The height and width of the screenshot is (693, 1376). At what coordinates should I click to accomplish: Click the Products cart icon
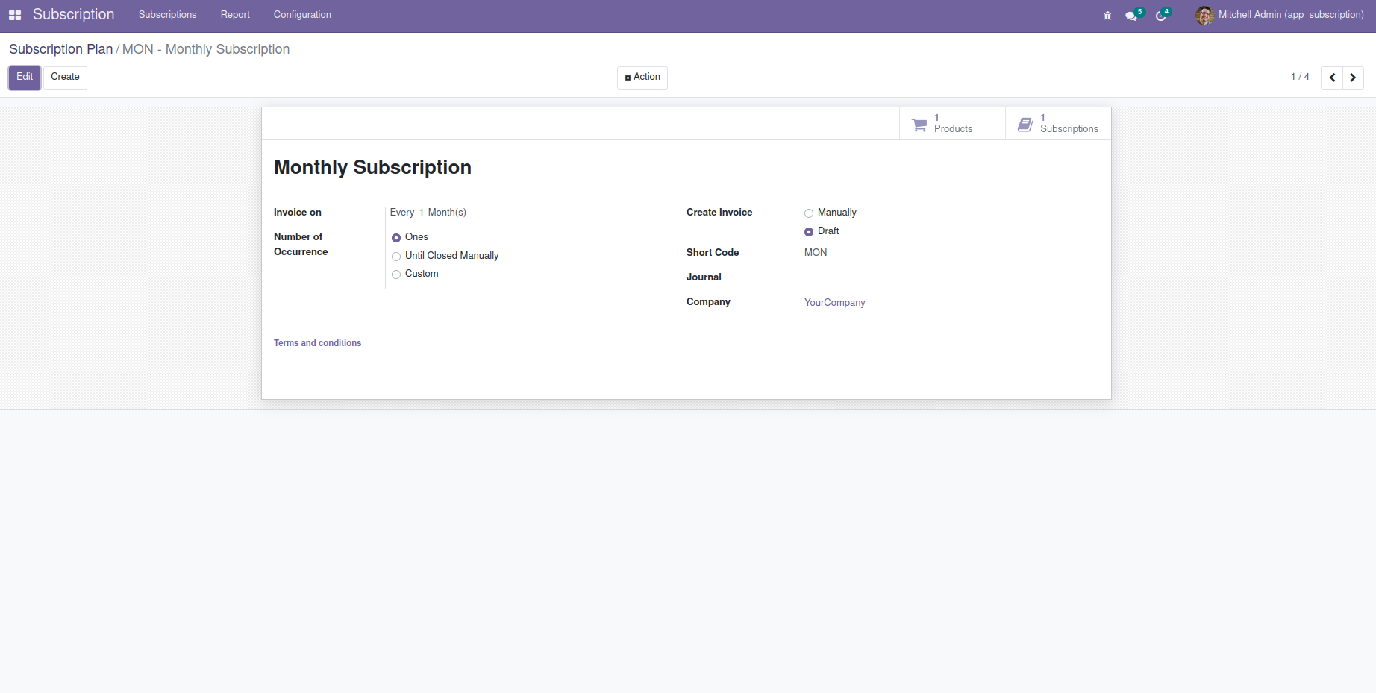(x=919, y=125)
